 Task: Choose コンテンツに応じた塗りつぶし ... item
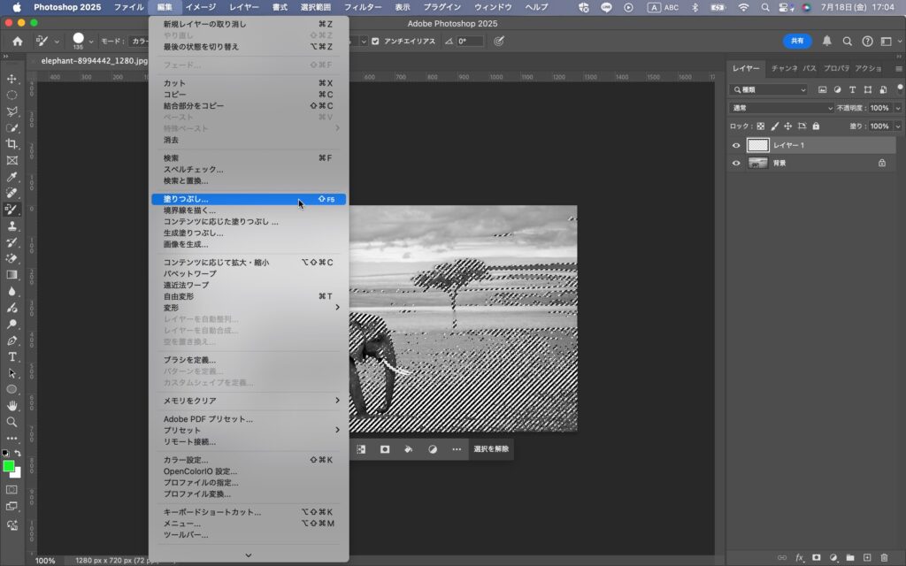click(x=249, y=222)
